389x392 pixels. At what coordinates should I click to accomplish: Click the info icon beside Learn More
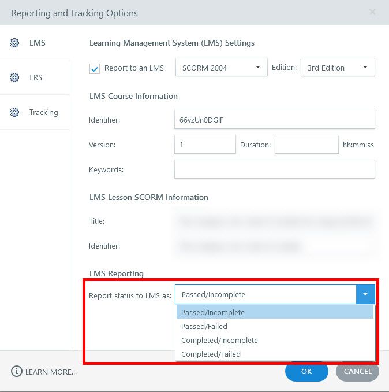17,372
